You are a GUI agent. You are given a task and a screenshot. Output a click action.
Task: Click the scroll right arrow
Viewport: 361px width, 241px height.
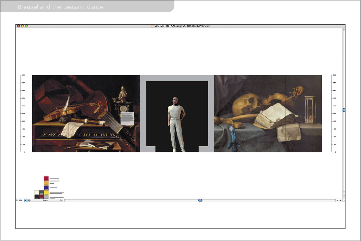coord(341,201)
